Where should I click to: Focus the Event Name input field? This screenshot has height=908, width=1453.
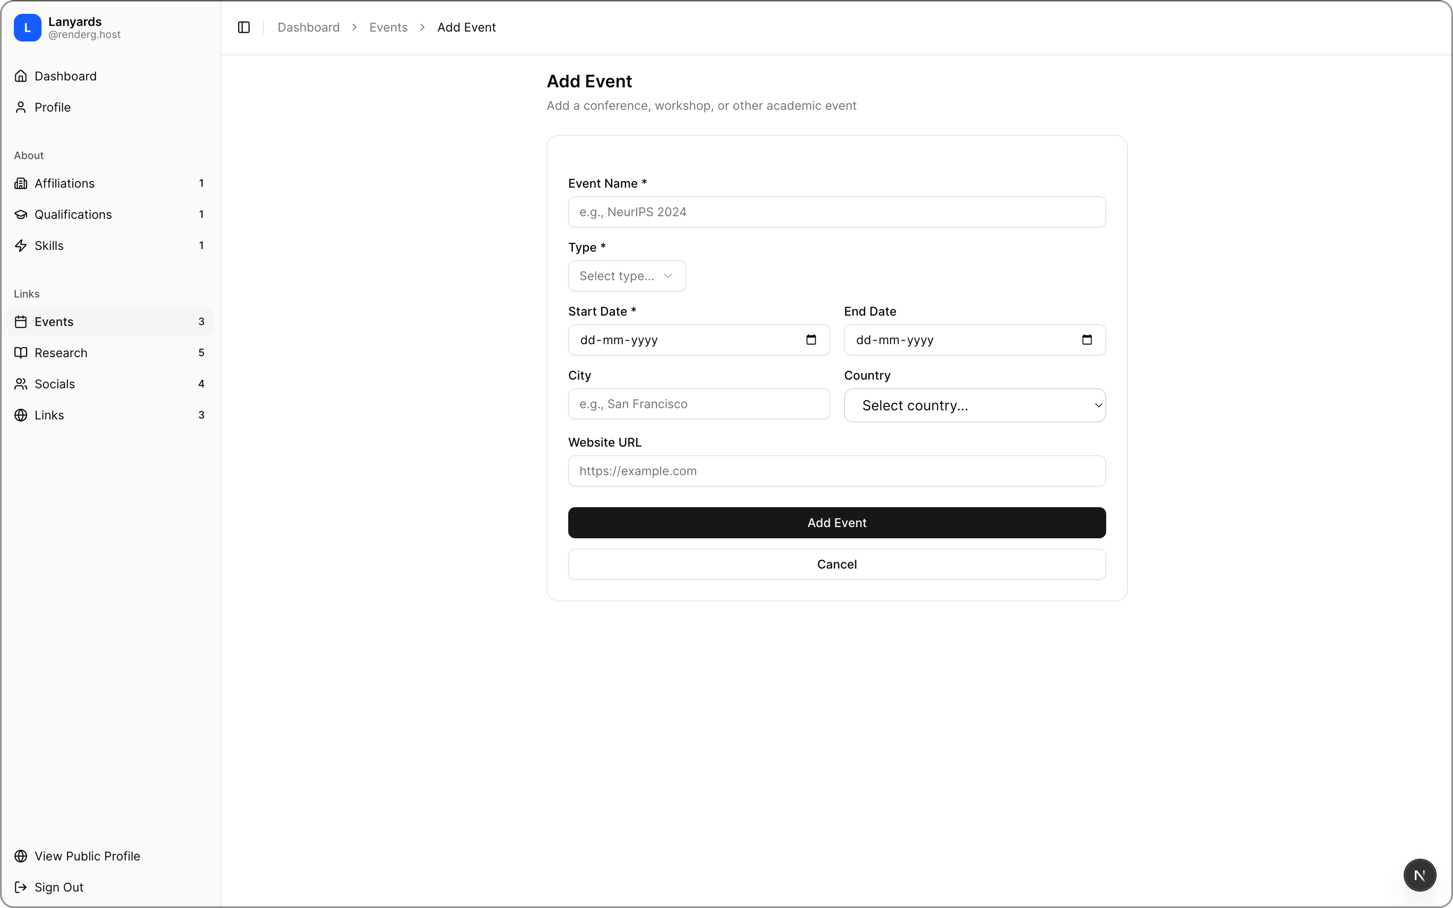point(836,212)
